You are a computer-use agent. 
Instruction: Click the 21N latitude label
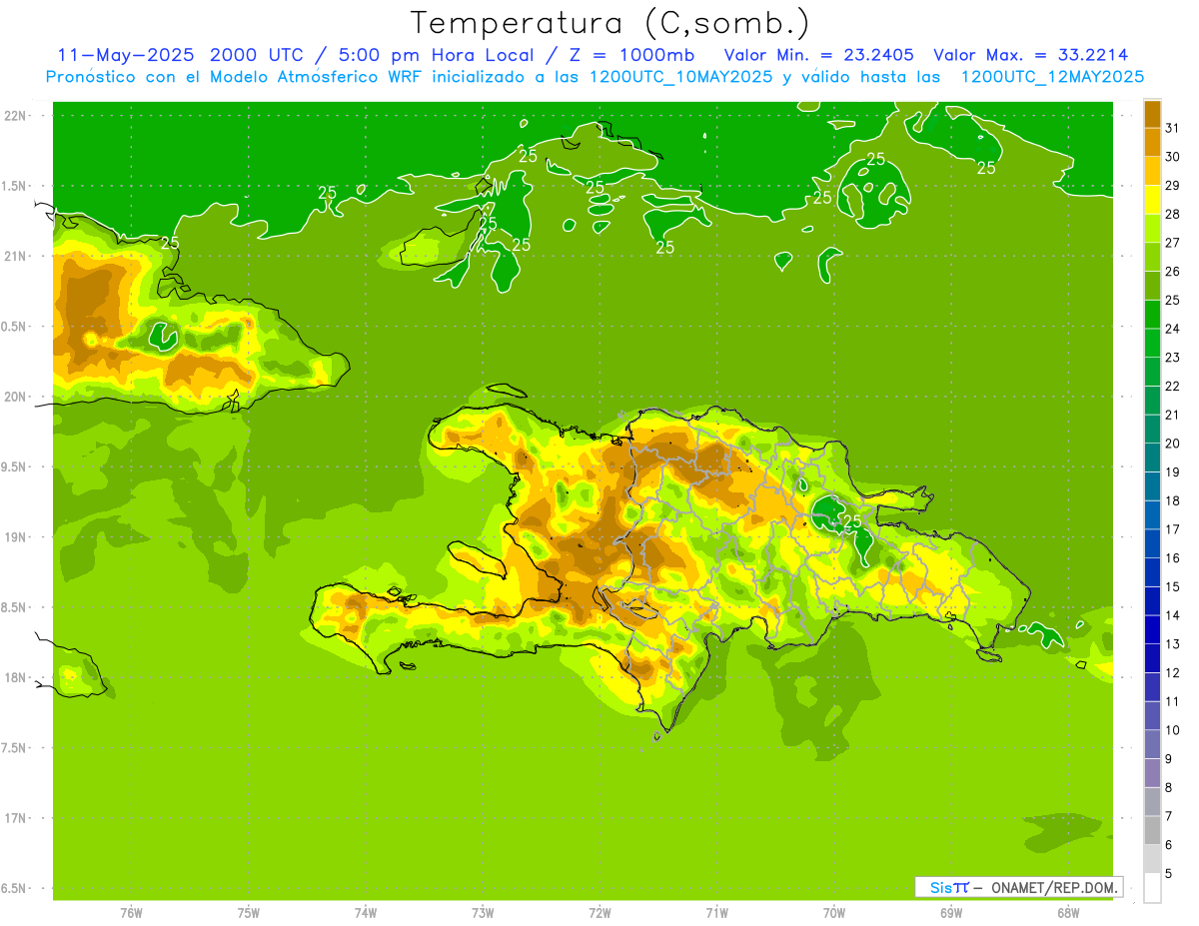tap(17, 257)
